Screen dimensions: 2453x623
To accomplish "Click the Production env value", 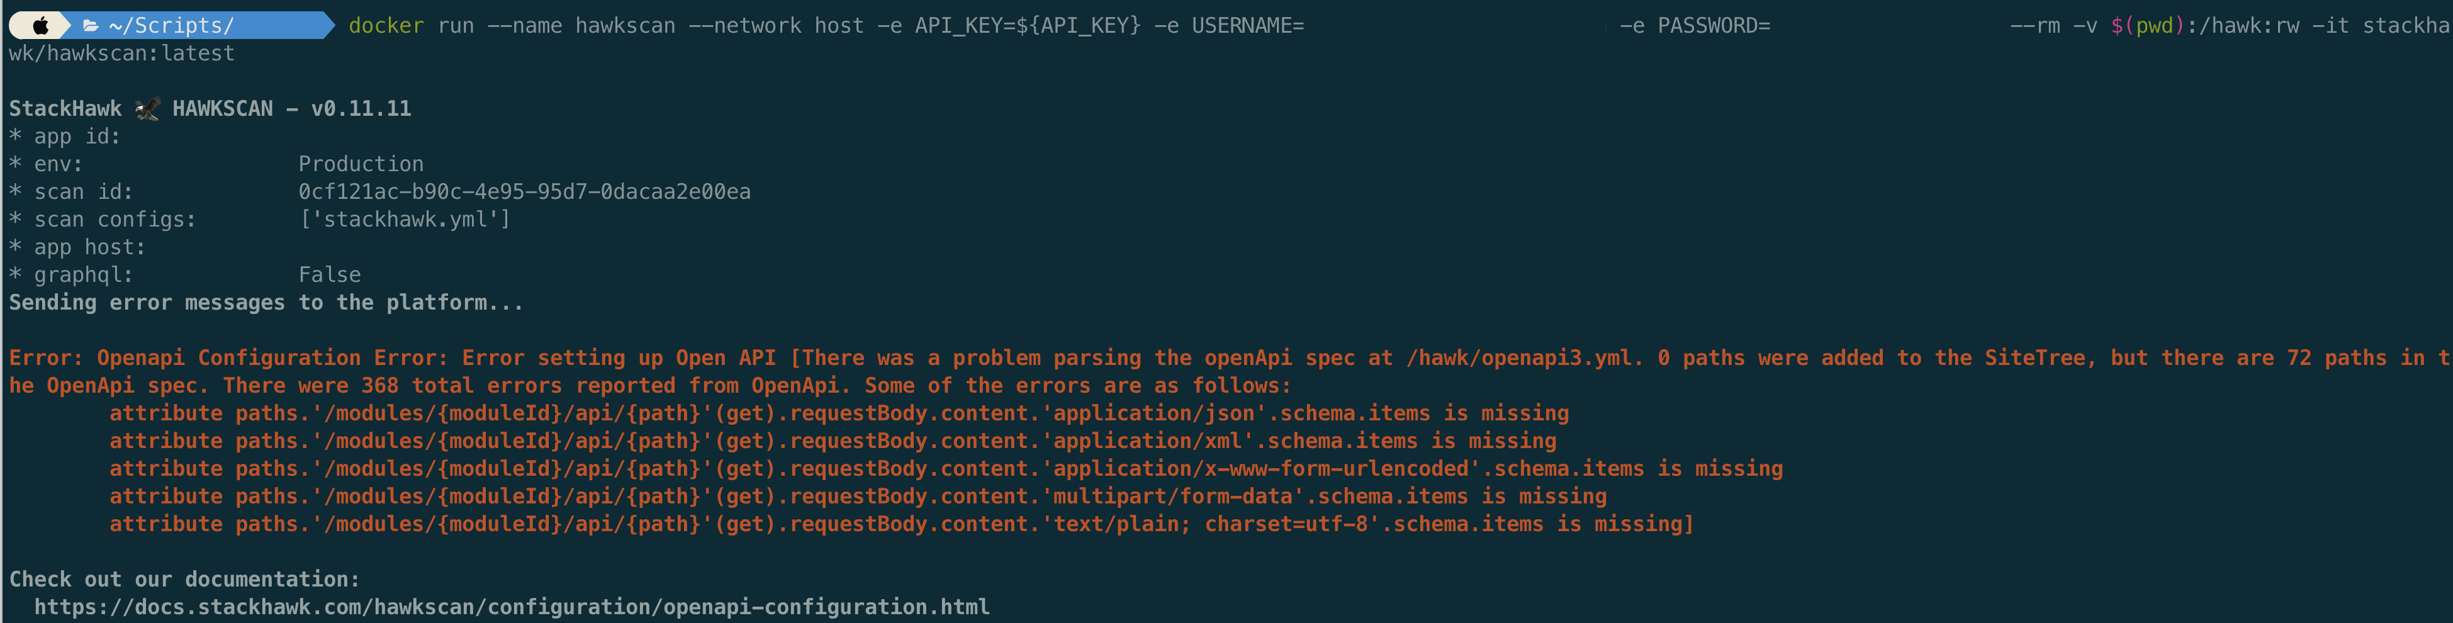I will click(361, 164).
